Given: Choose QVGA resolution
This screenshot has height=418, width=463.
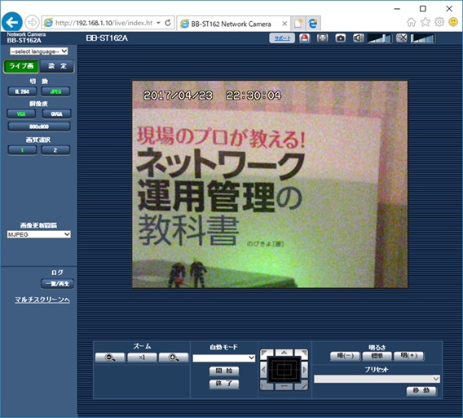Looking at the screenshot, I should click(56, 114).
